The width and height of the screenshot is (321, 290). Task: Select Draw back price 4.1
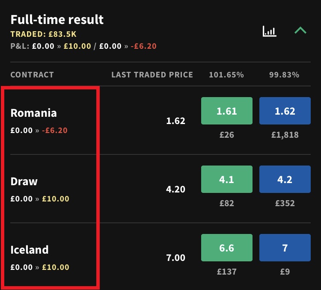coord(226,180)
